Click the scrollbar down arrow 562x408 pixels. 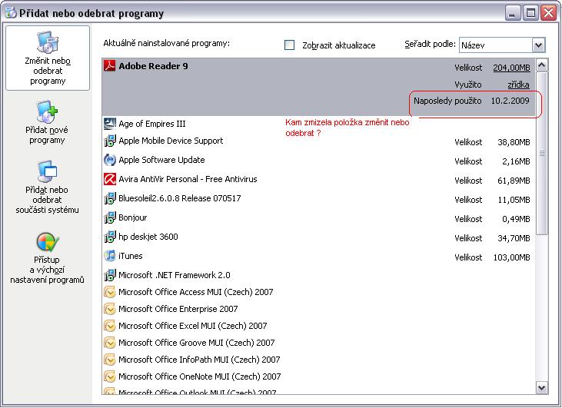(x=541, y=388)
